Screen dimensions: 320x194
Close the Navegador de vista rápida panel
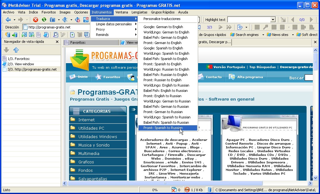coord(57,42)
